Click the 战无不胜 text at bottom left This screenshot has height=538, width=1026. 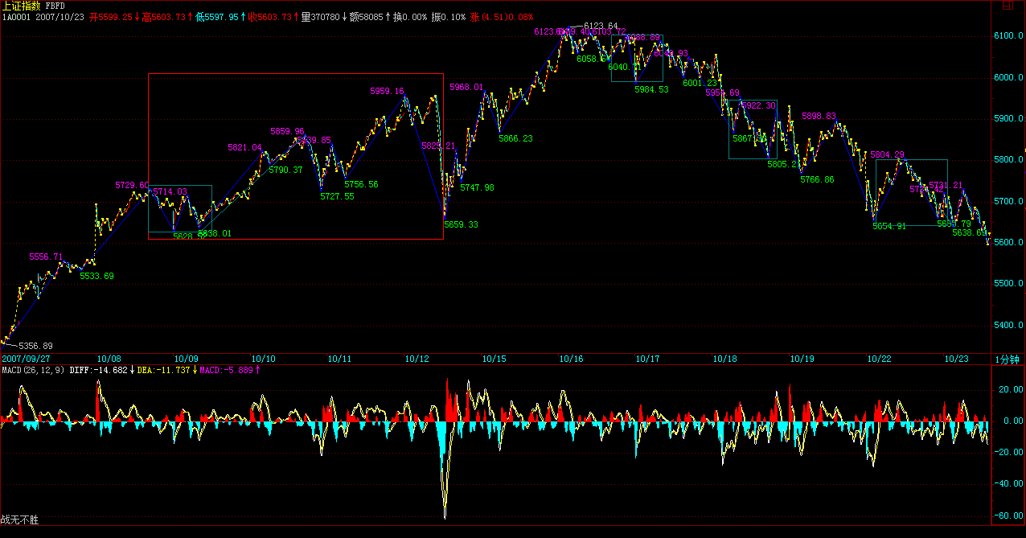pyautogui.click(x=19, y=520)
